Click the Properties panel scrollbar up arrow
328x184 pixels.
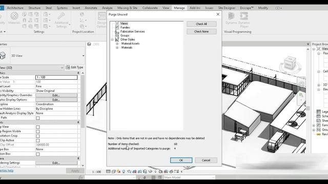tap(83, 73)
